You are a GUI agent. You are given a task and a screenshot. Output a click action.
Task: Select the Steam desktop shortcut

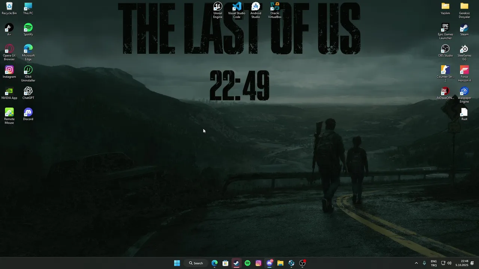pyautogui.click(x=464, y=30)
